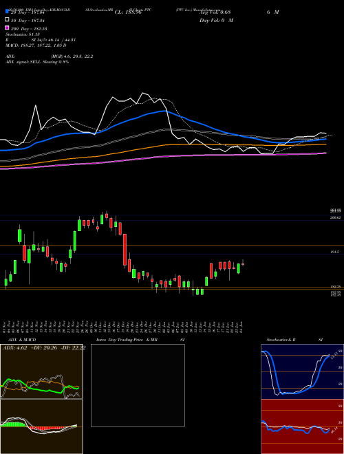The image size is (344, 454).
Task: Click the '200.62' price axis label
Action: pyautogui.click(x=336, y=217)
